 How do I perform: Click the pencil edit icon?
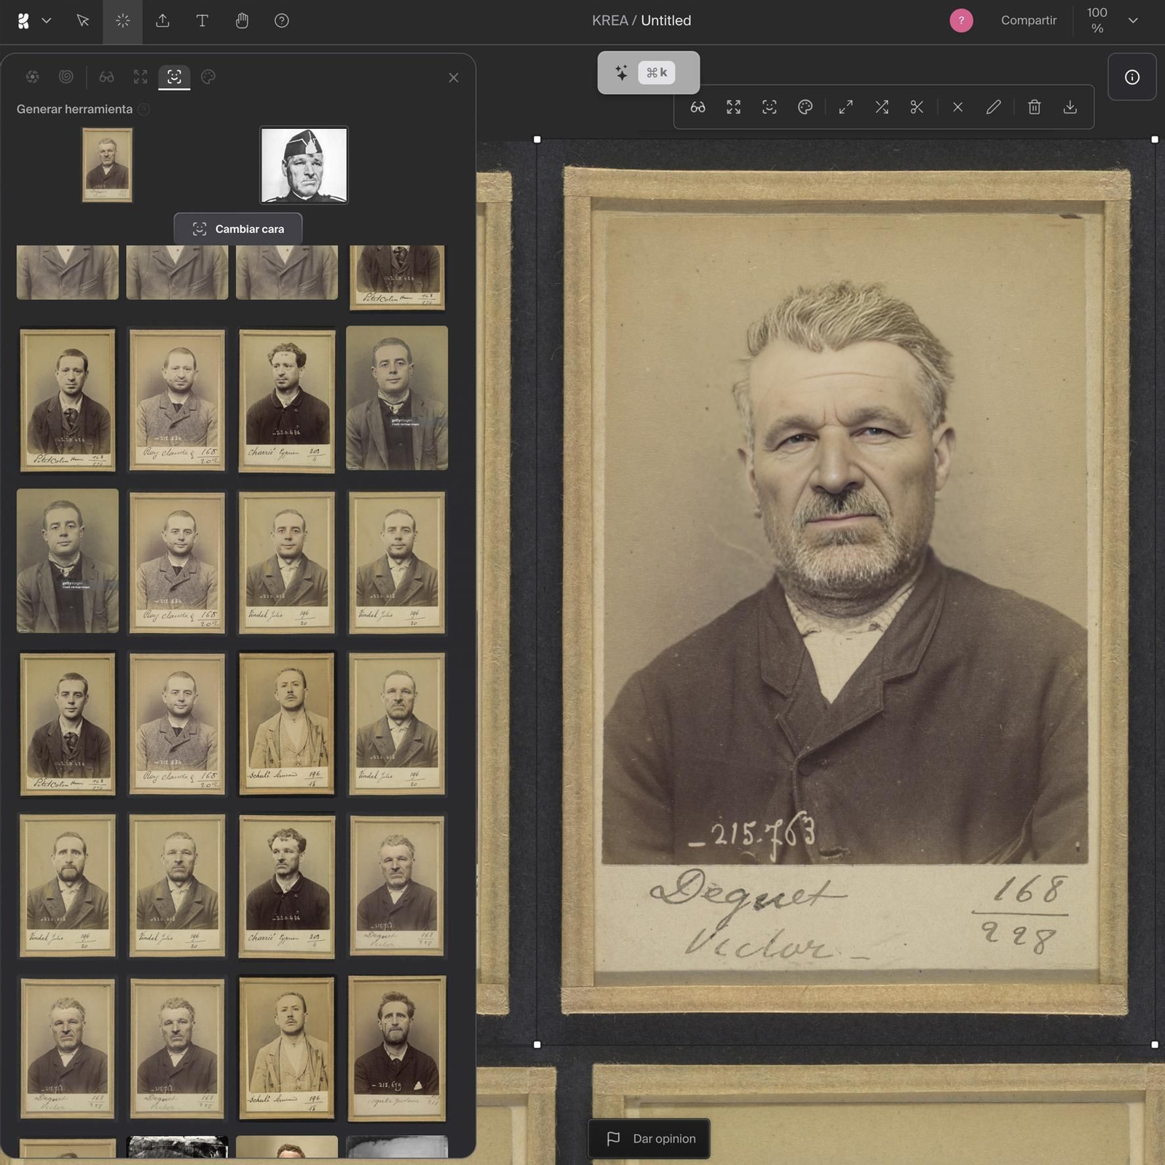pyautogui.click(x=993, y=107)
